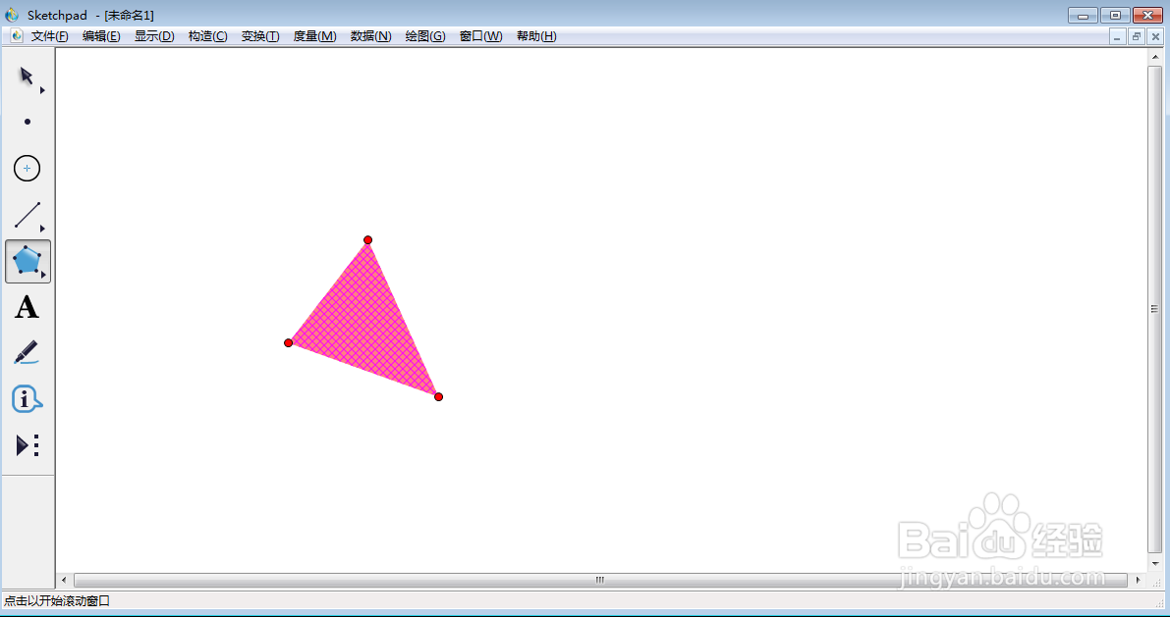Expand the Straightedge tool flyout triangle

[42, 229]
